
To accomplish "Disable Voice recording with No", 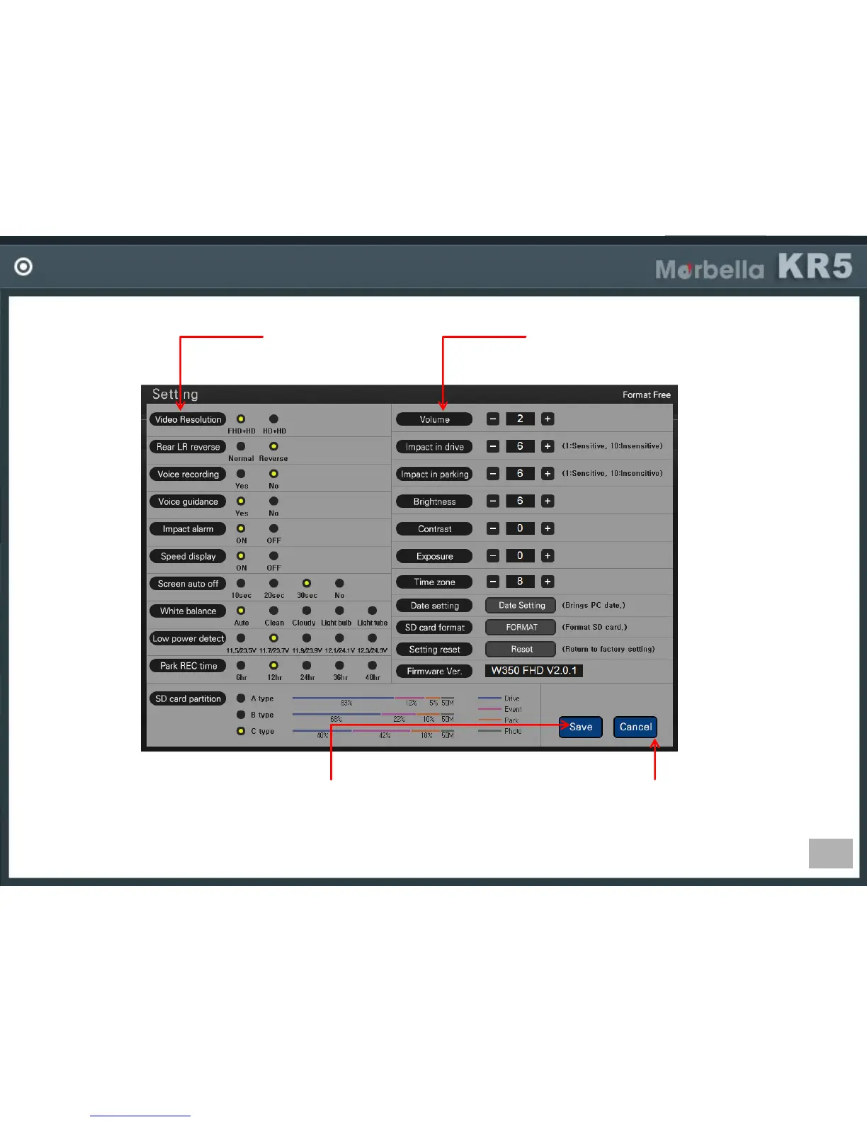I will [x=273, y=473].
